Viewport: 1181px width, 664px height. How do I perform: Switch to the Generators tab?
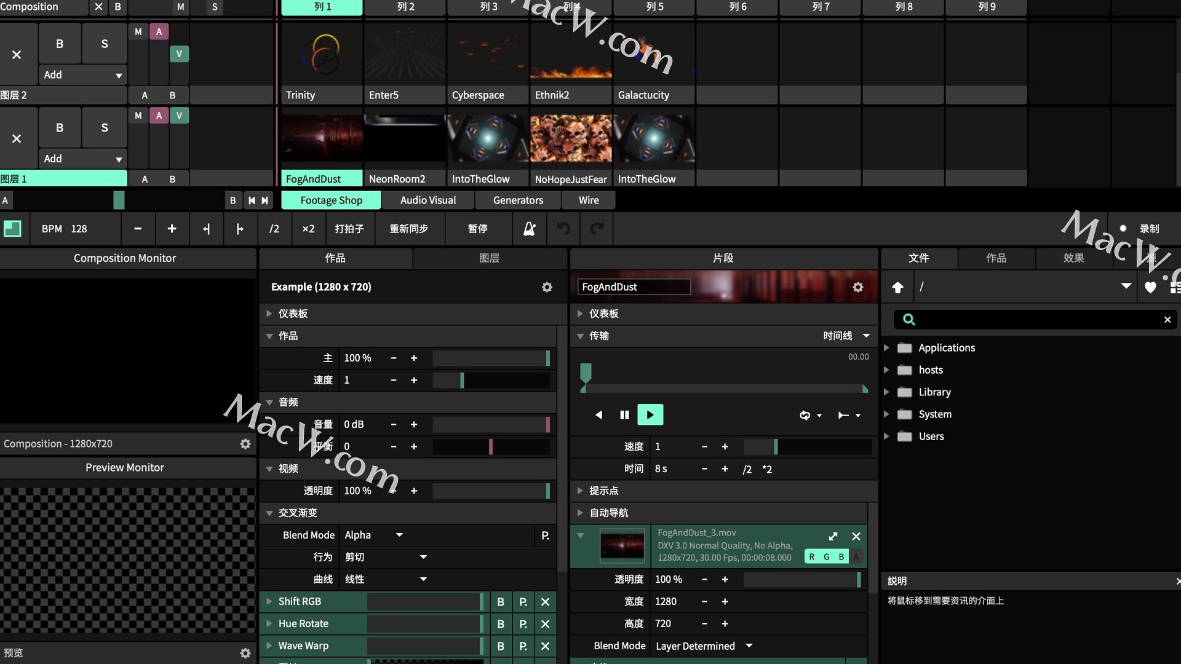[x=518, y=200]
